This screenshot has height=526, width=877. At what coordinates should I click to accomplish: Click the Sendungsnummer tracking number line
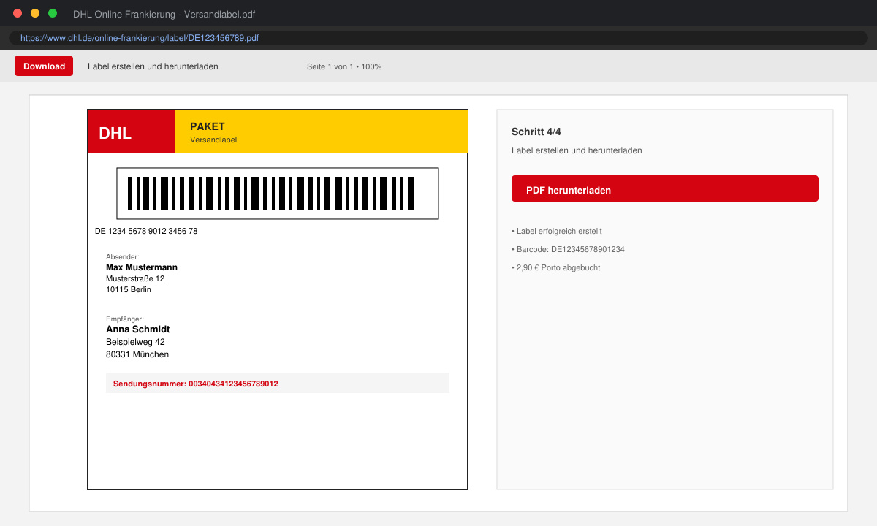[278, 383]
